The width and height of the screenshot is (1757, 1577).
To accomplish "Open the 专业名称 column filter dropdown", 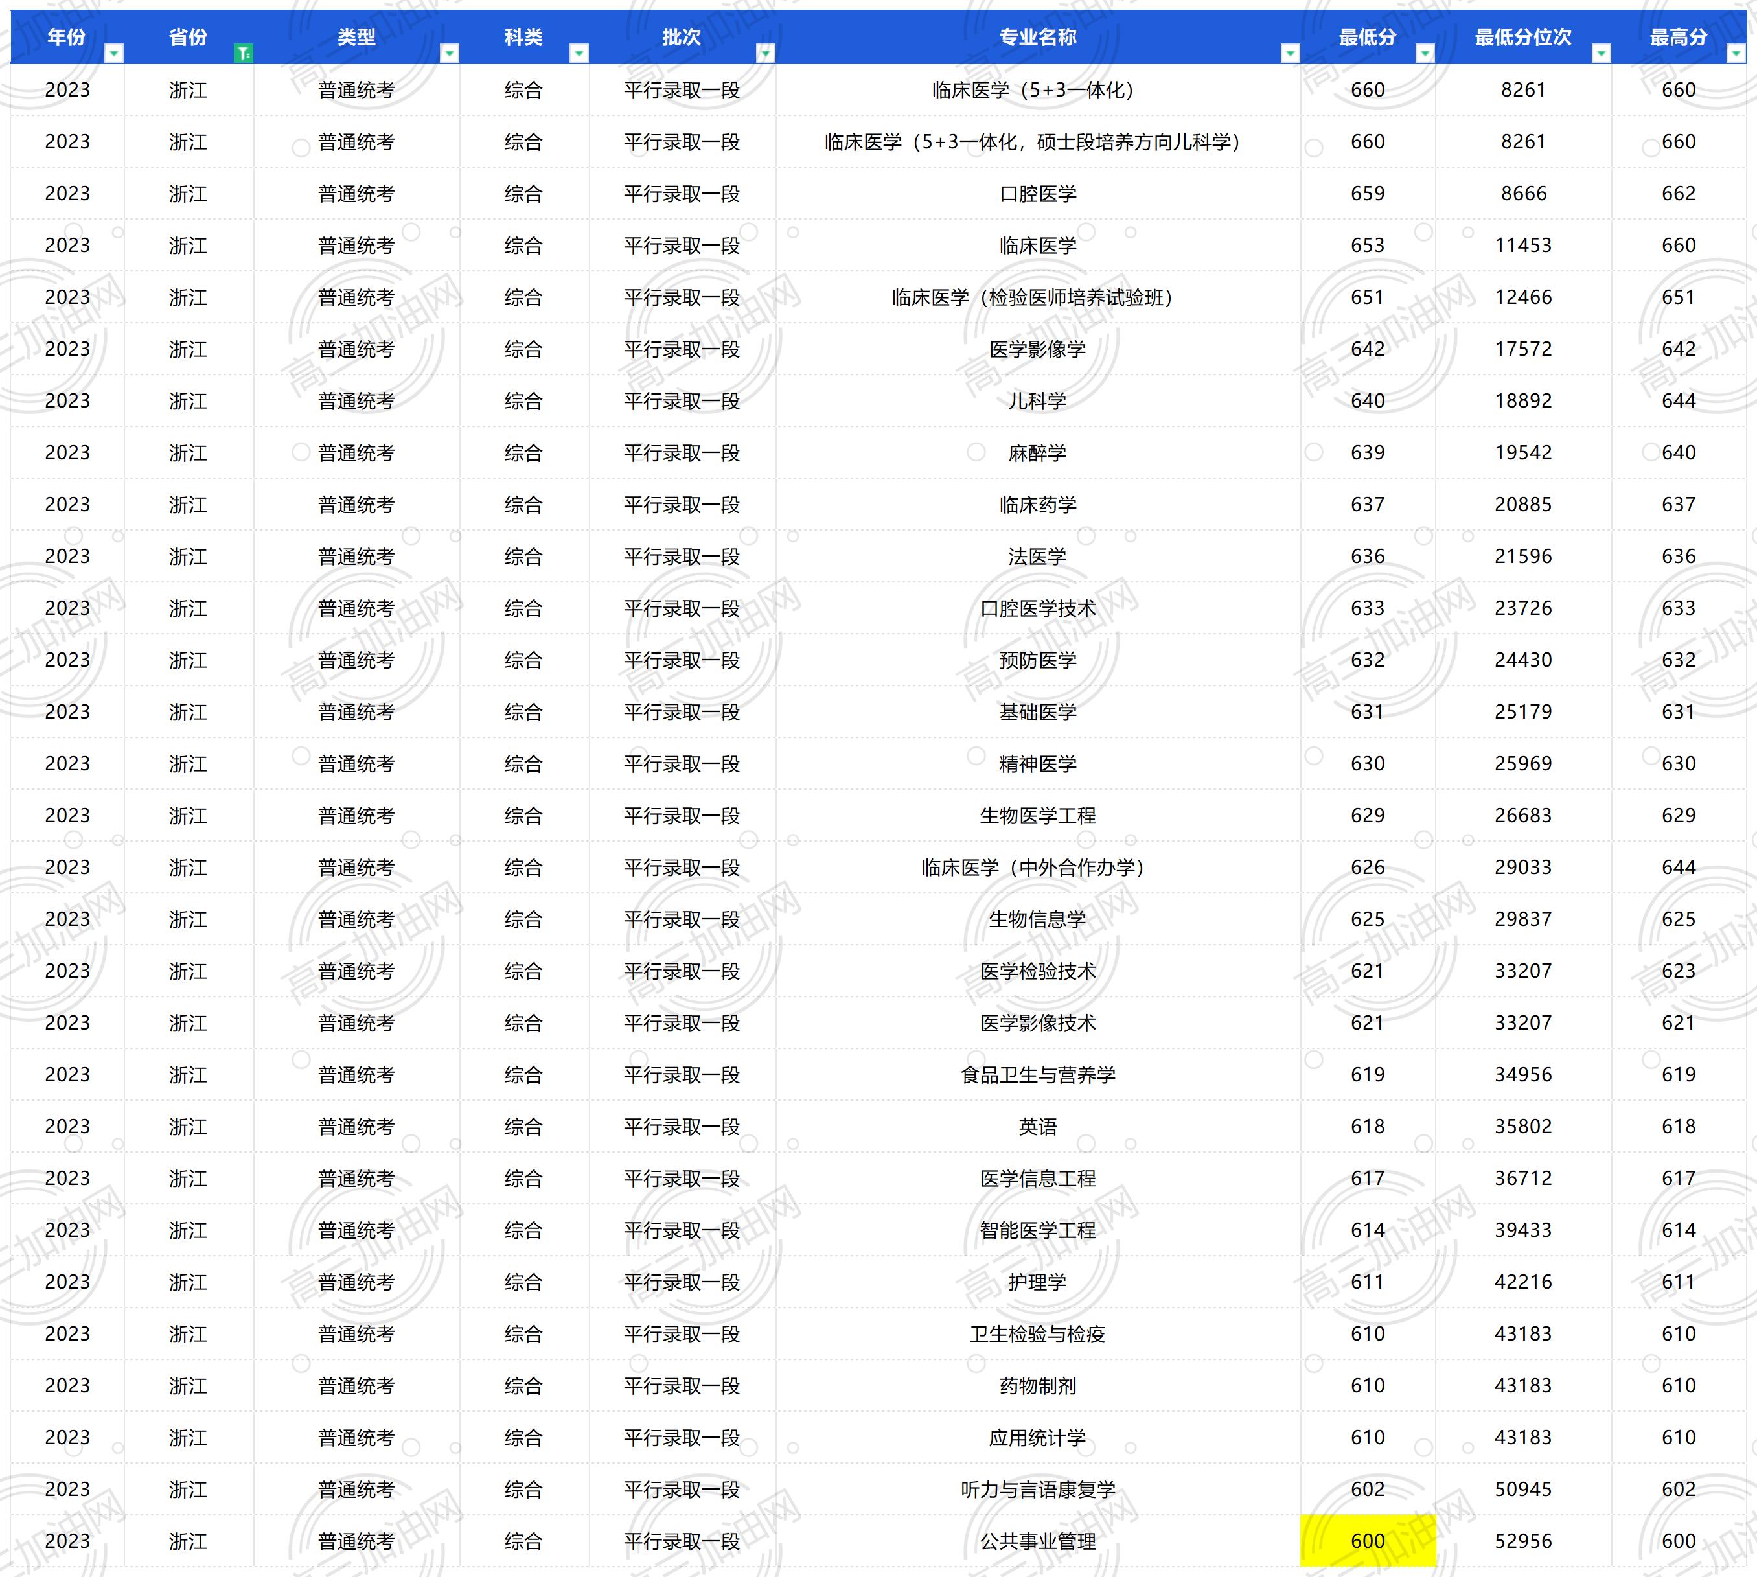I will pyautogui.click(x=1290, y=54).
